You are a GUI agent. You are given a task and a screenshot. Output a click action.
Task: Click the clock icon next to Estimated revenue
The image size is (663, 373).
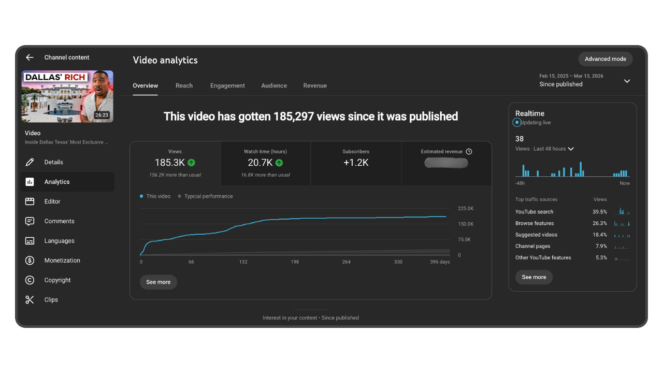click(469, 152)
